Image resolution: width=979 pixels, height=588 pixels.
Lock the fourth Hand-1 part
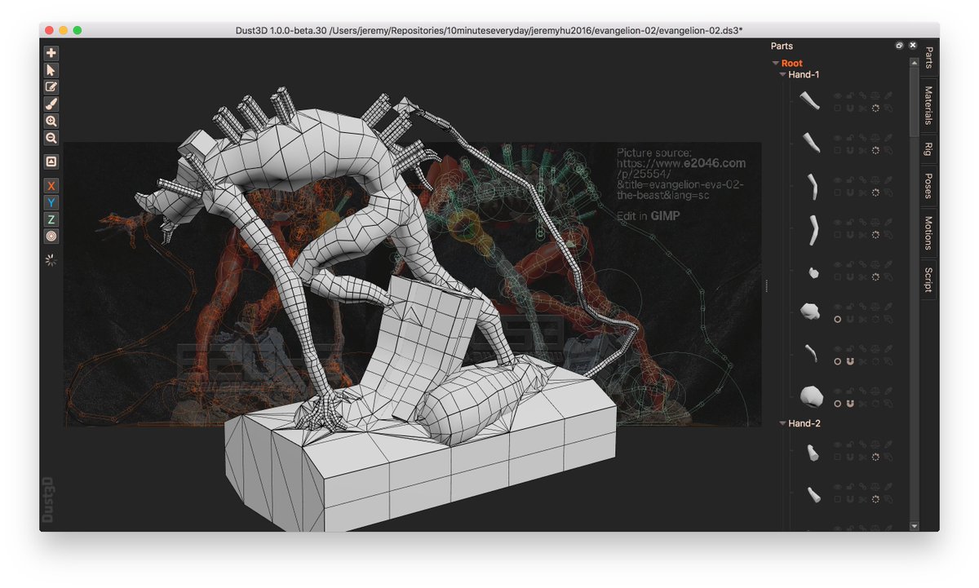[850, 222]
